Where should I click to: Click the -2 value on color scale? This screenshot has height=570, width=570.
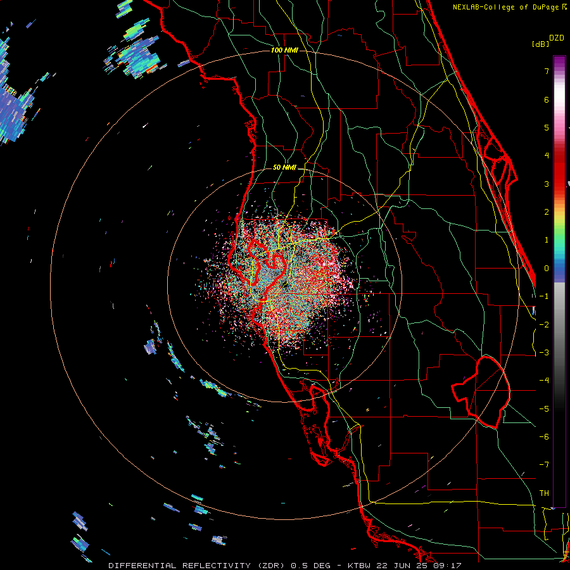(544, 325)
